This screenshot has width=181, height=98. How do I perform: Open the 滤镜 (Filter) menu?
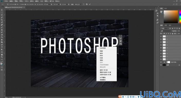(x=37, y=1)
